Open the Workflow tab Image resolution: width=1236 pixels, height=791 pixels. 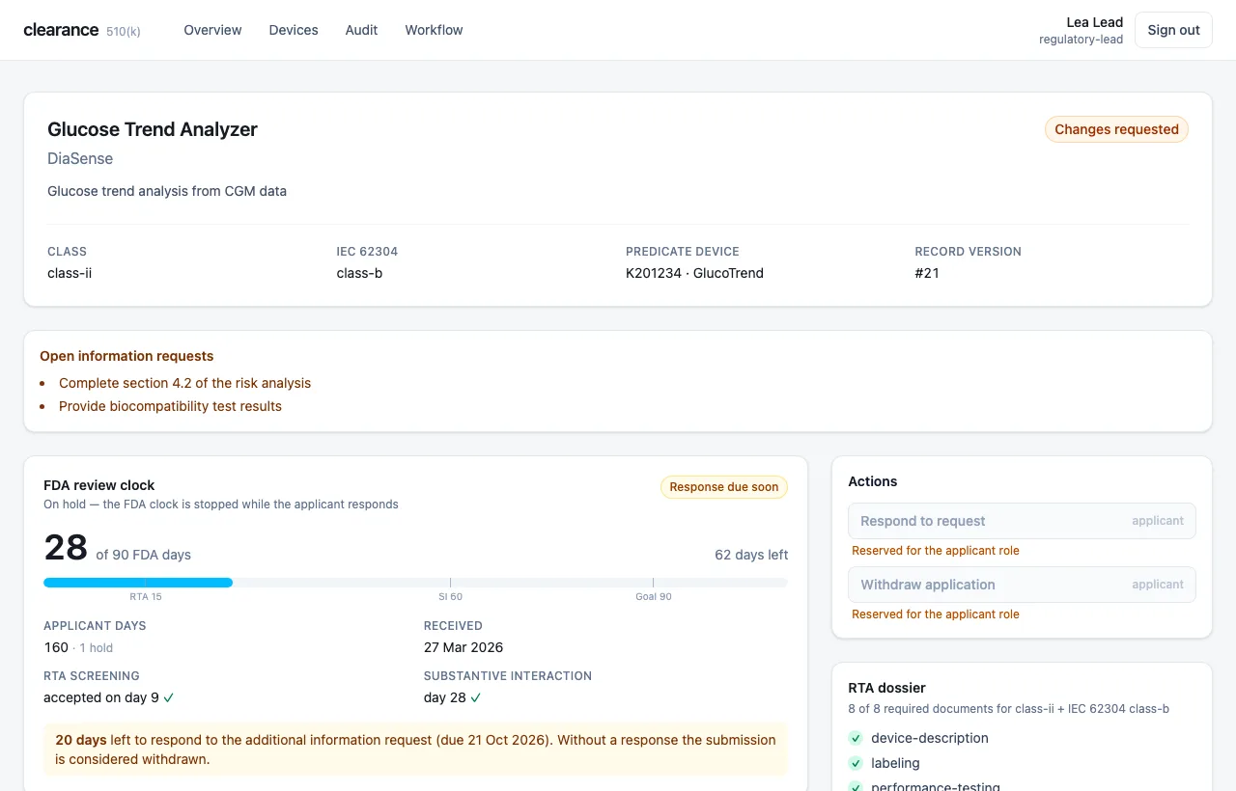[434, 30]
